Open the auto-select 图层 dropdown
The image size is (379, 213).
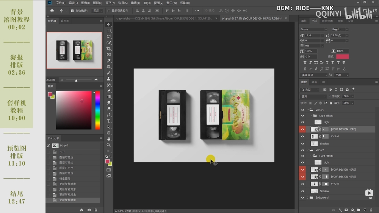[x=98, y=11]
